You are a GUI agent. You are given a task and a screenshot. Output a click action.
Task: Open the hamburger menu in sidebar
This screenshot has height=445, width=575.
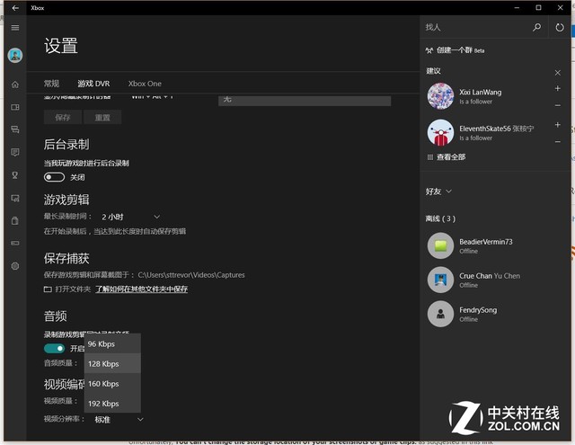(15, 28)
